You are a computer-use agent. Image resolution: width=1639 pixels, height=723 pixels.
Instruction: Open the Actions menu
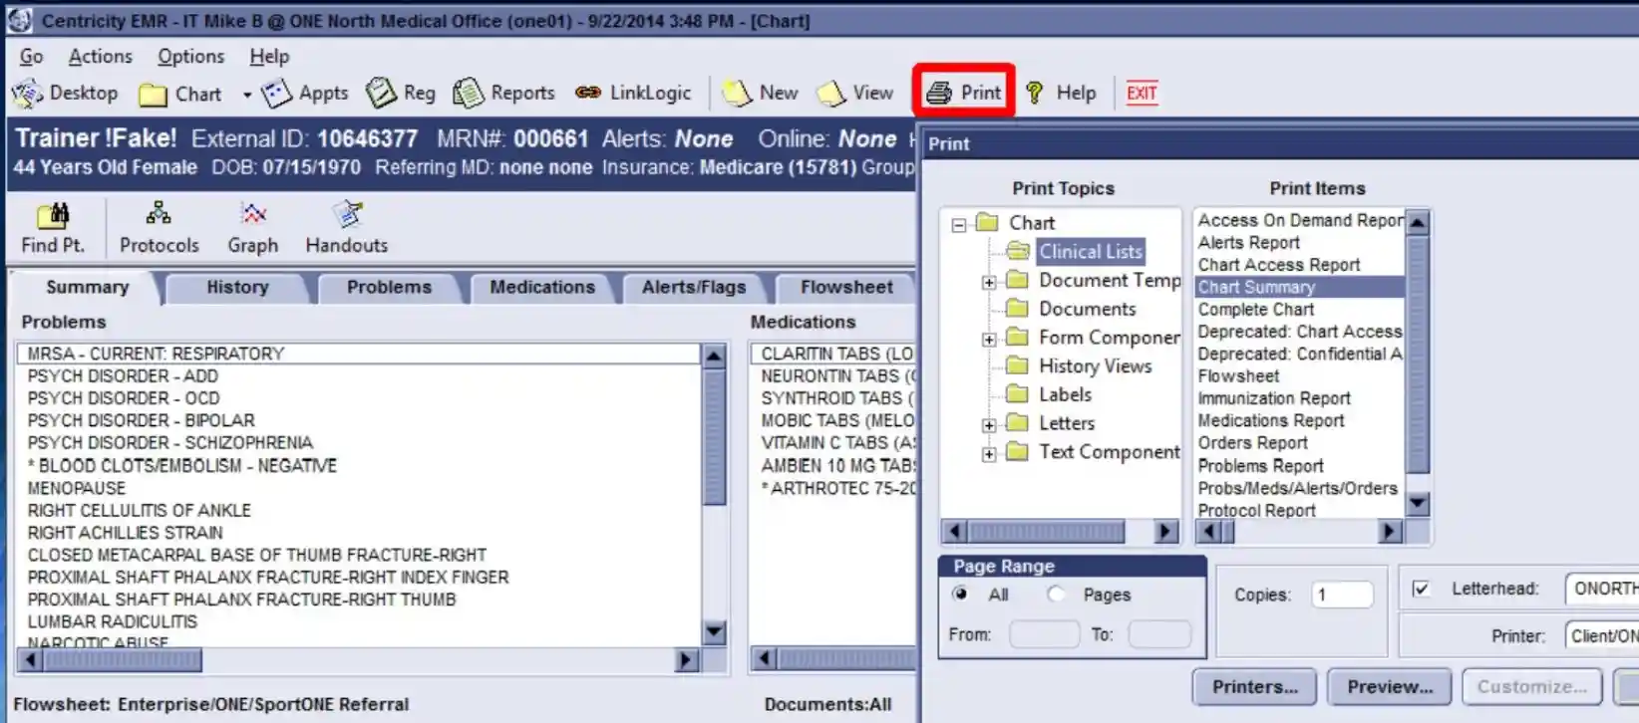point(100,57)
